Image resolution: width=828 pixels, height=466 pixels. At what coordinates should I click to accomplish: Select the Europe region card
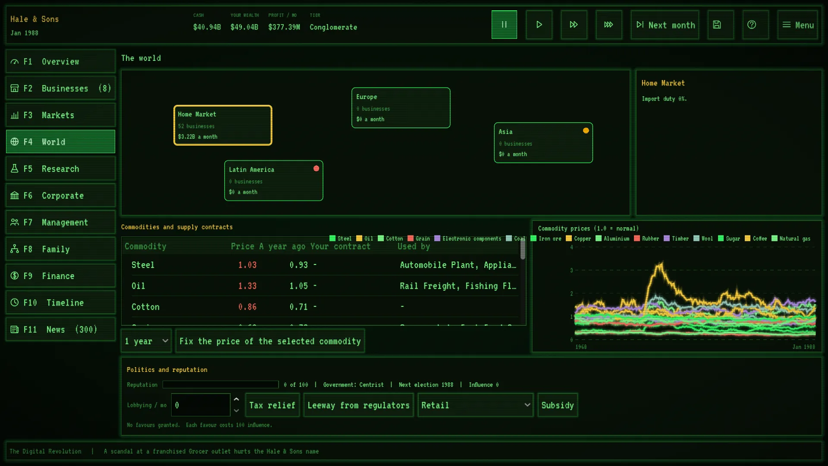click(401, 107)
